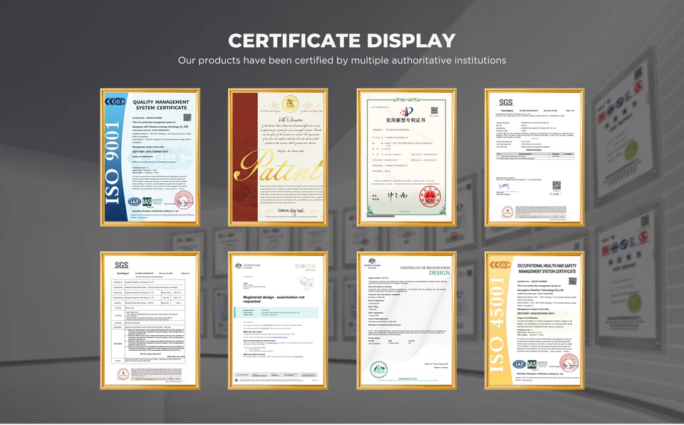Screen dimensions: 684x425
Task: Click the gold seal on the Patent certificate
Action: 290,104
